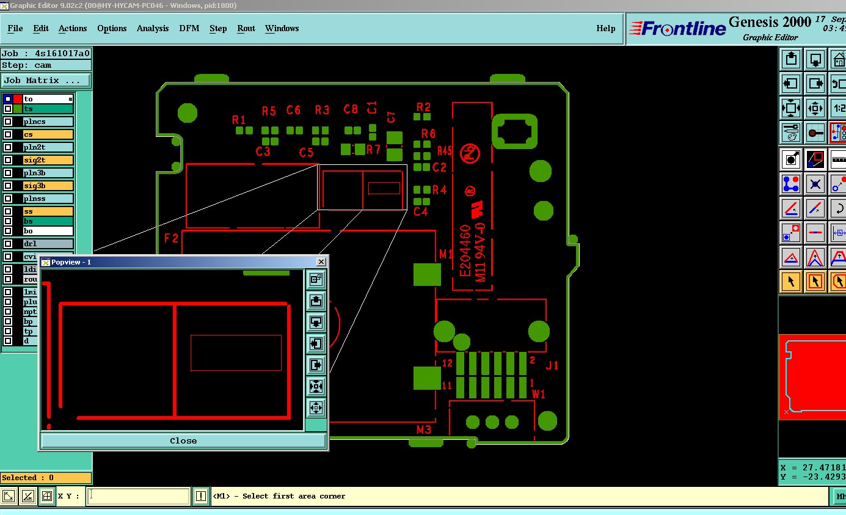Toggle the checkbox for layer drl
This screenshot has width=846, height=515.
[8, 244]
